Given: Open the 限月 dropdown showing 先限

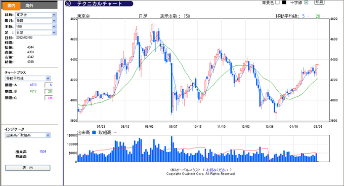Looking at the screenshot, I should [x=36, y=21].
